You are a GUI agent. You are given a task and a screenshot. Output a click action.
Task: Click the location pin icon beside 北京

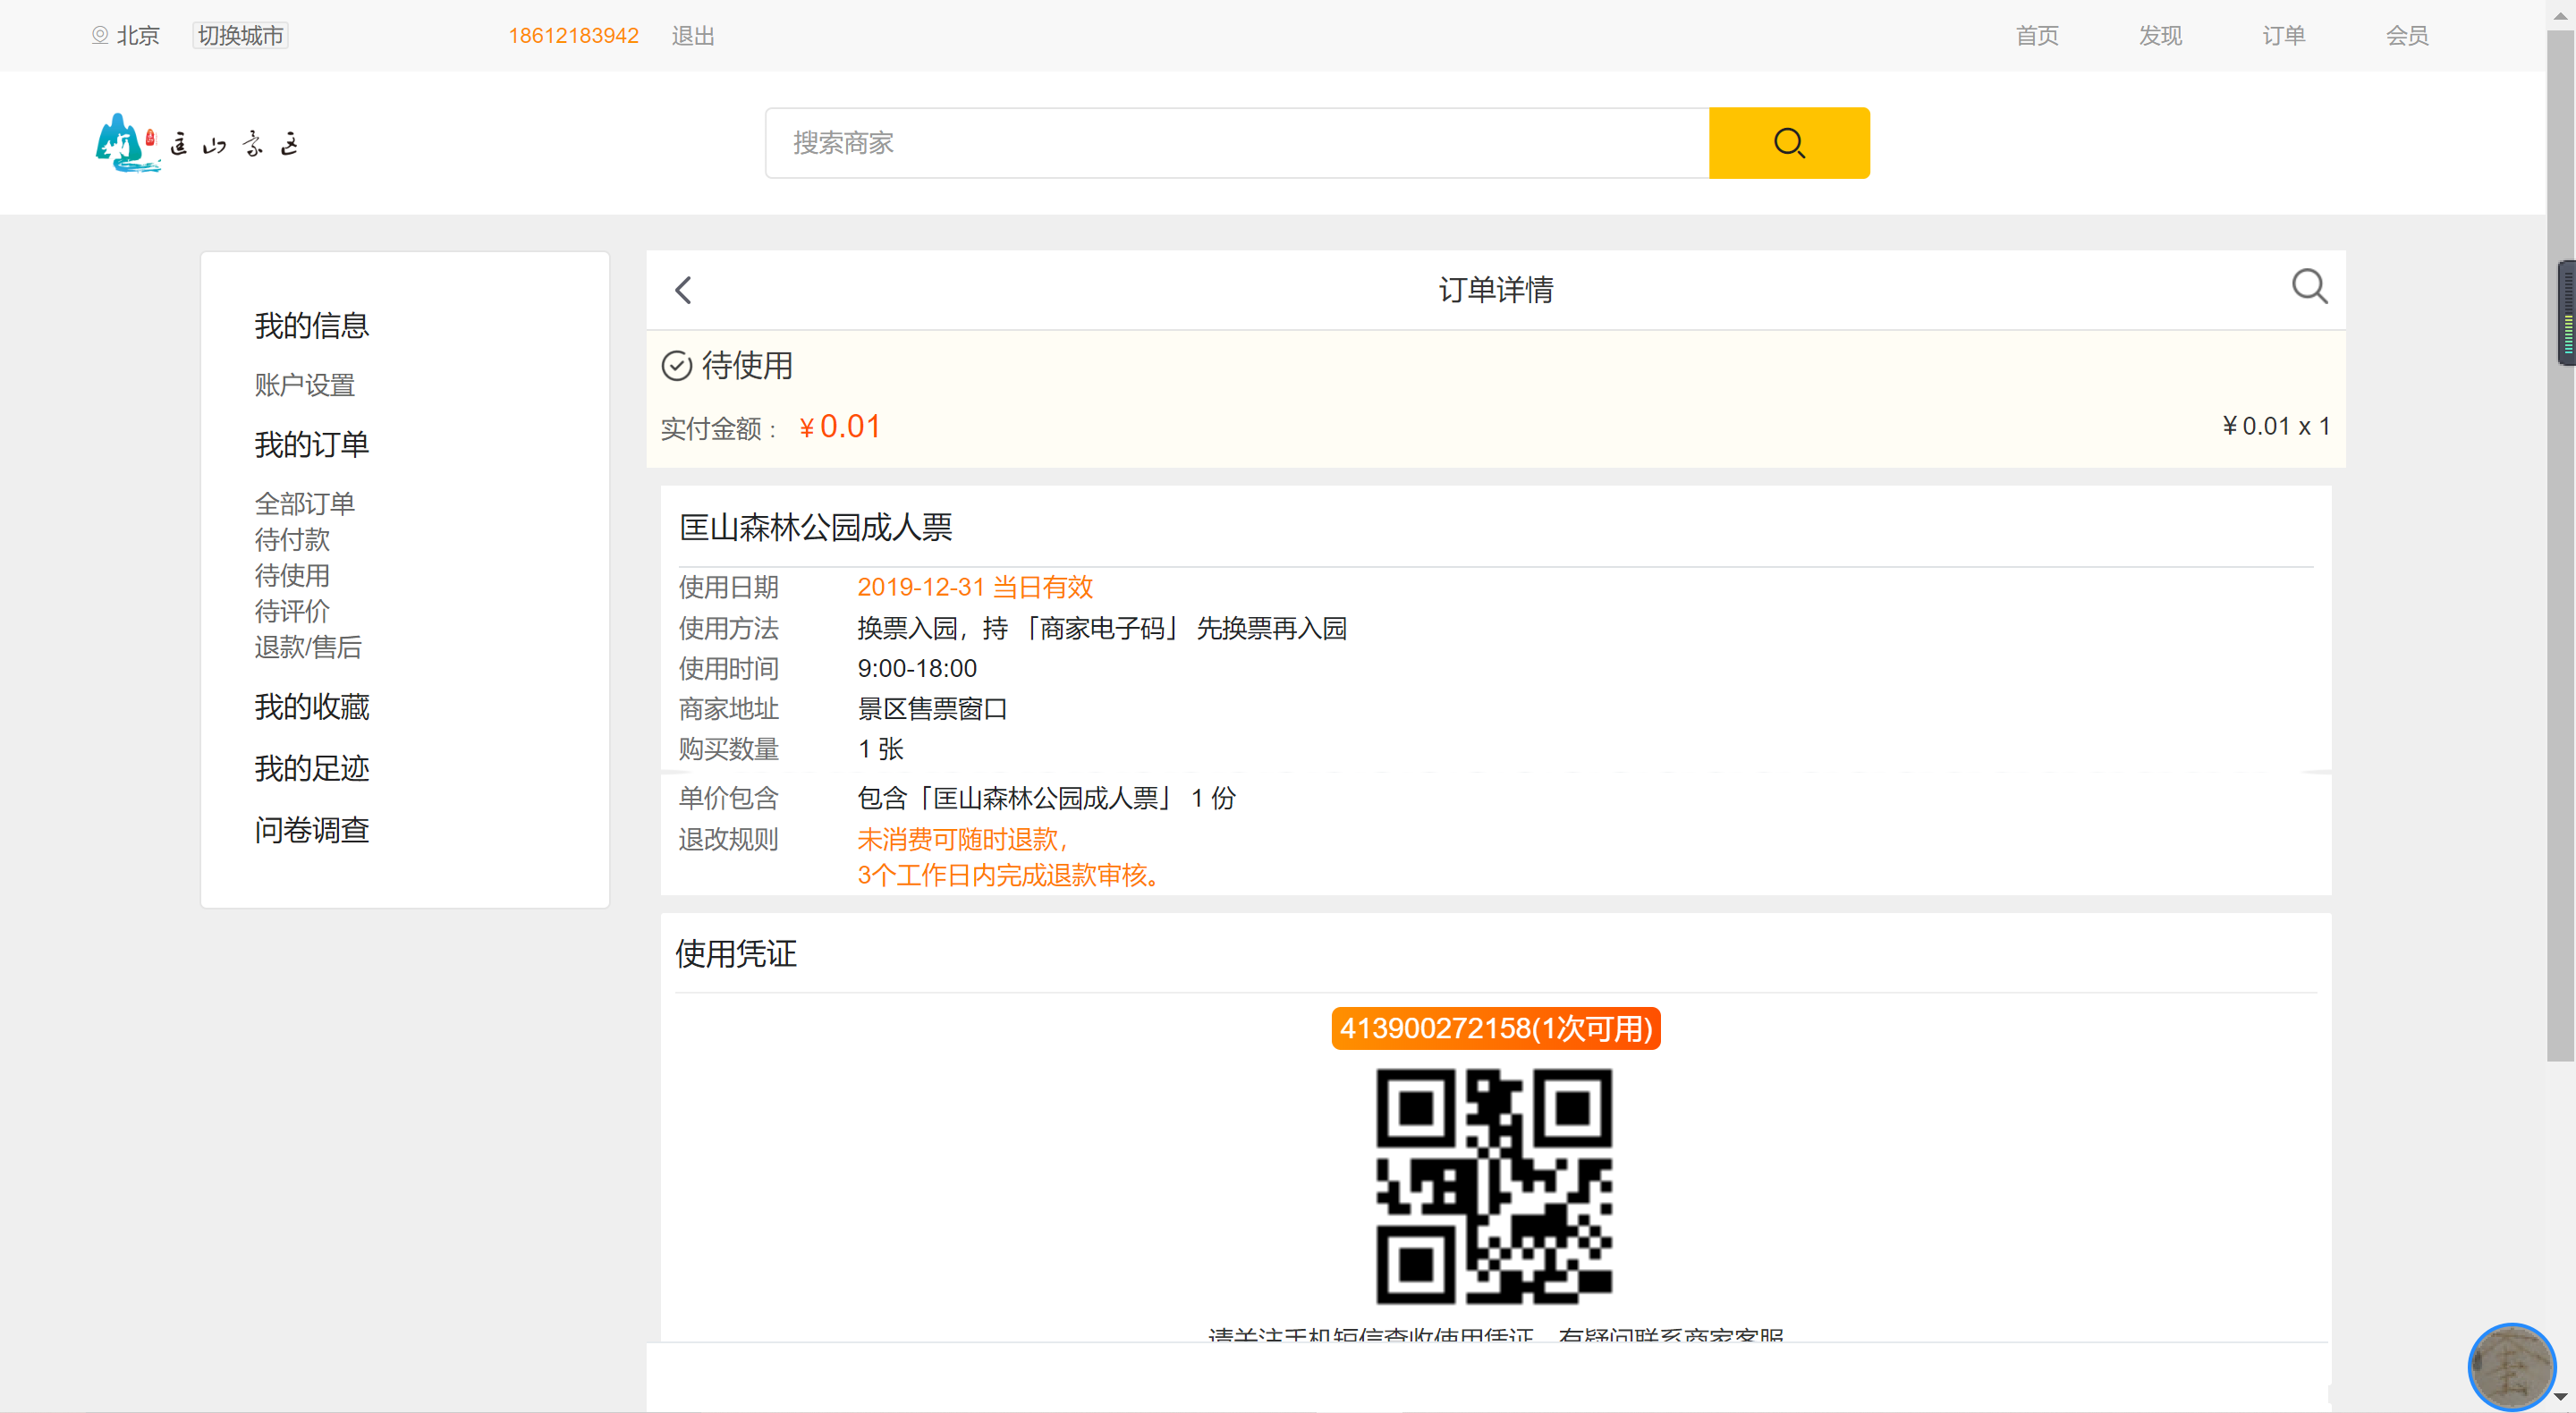100,34
